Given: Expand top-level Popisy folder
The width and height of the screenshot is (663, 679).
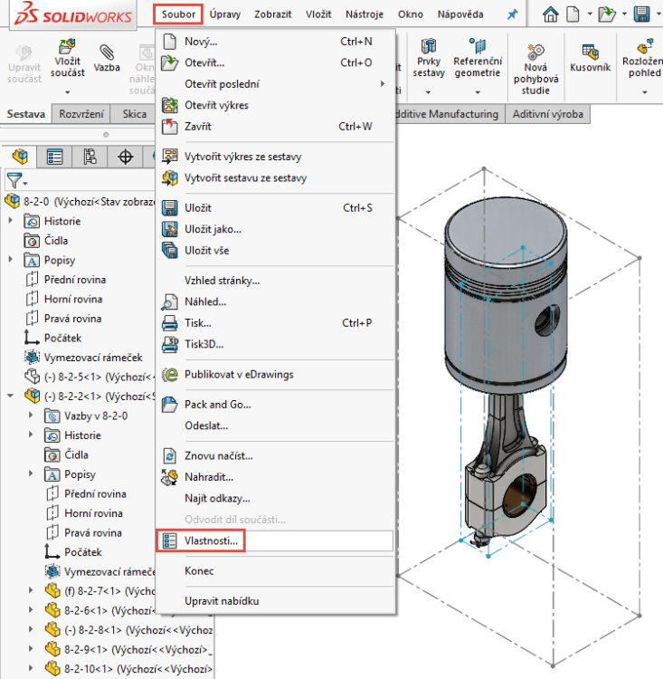Looking at the screenshot, I should coord(10,260).
